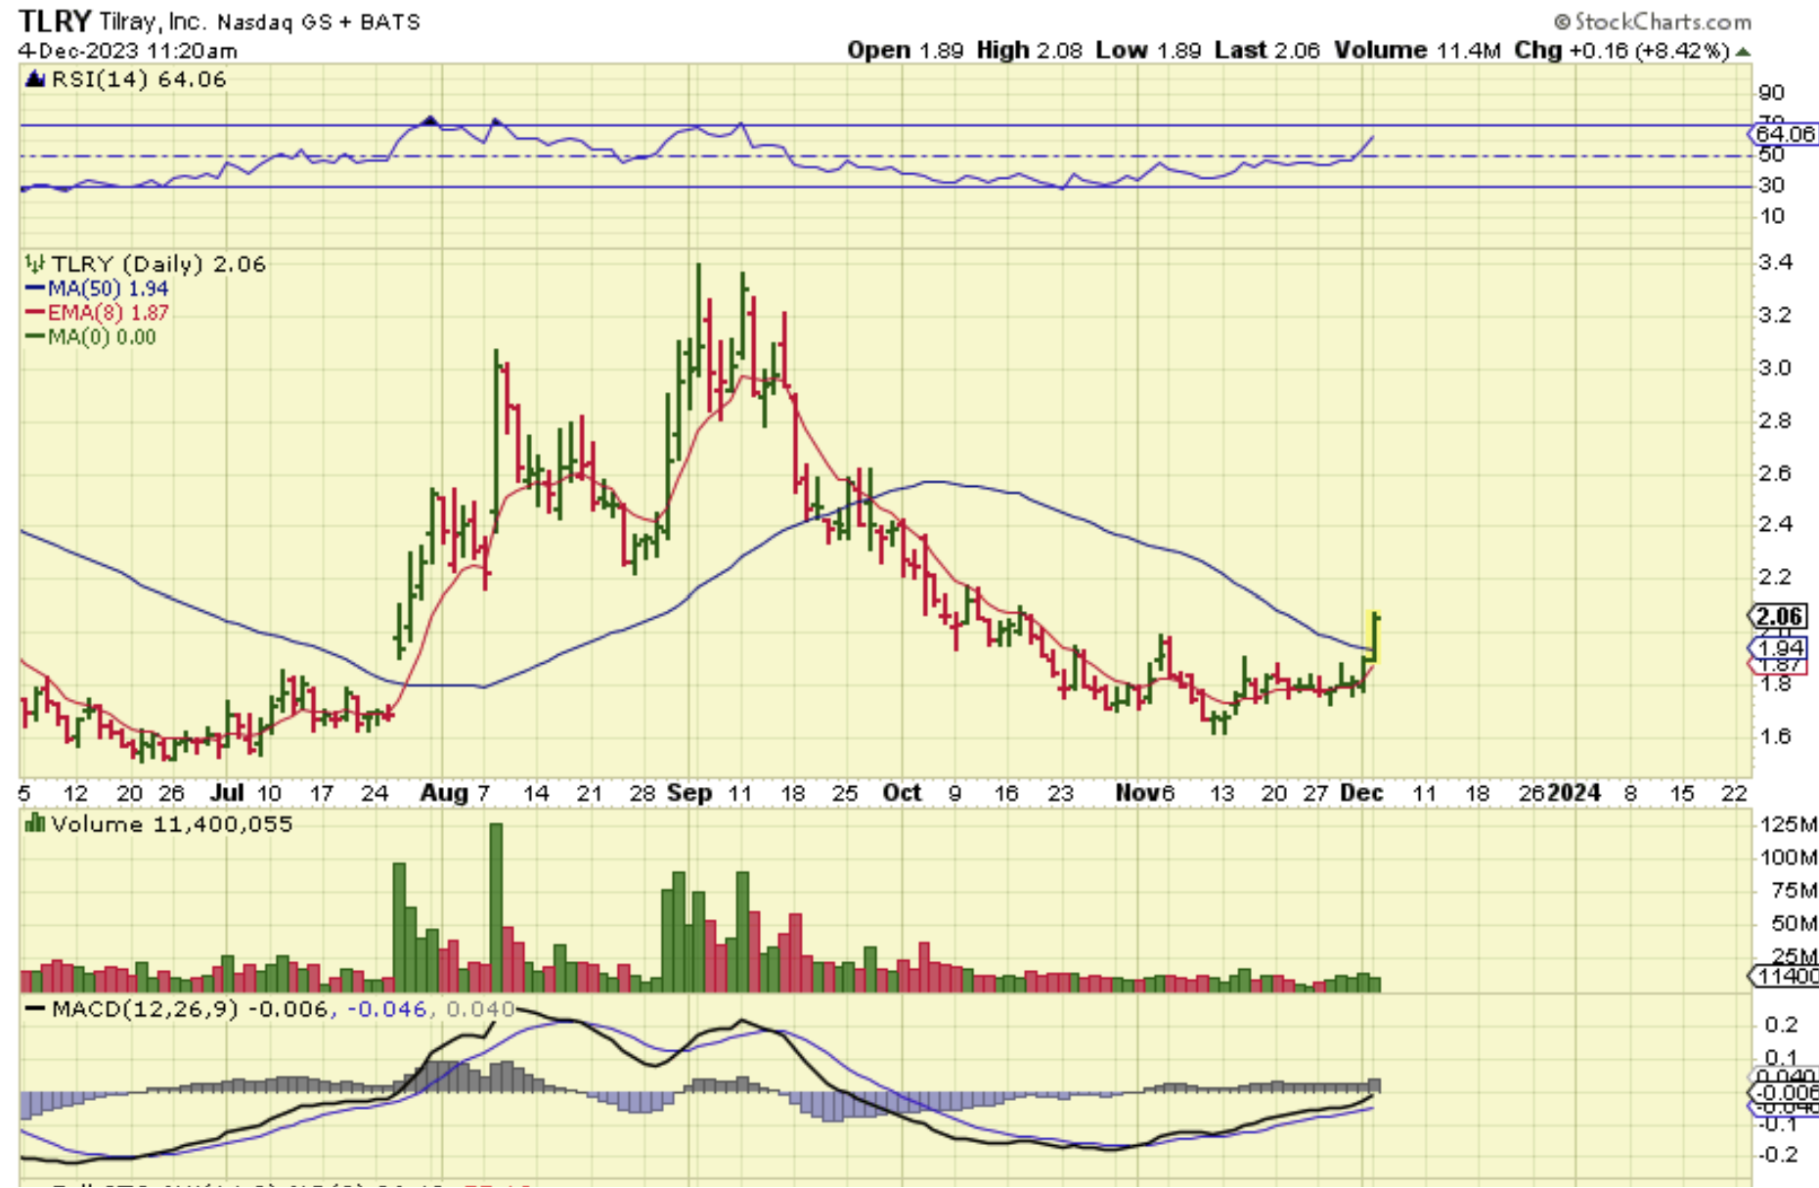The height and width of the screenshot is (1188, 1819).
Task: Click the 64.06 RSI value tag
Action: [1784, 134]
